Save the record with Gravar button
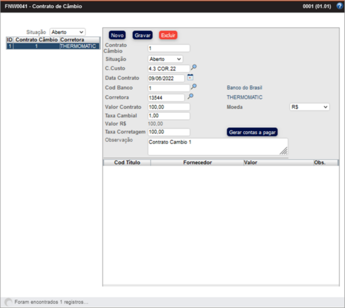345x308 pixels. tap(143, 35)
